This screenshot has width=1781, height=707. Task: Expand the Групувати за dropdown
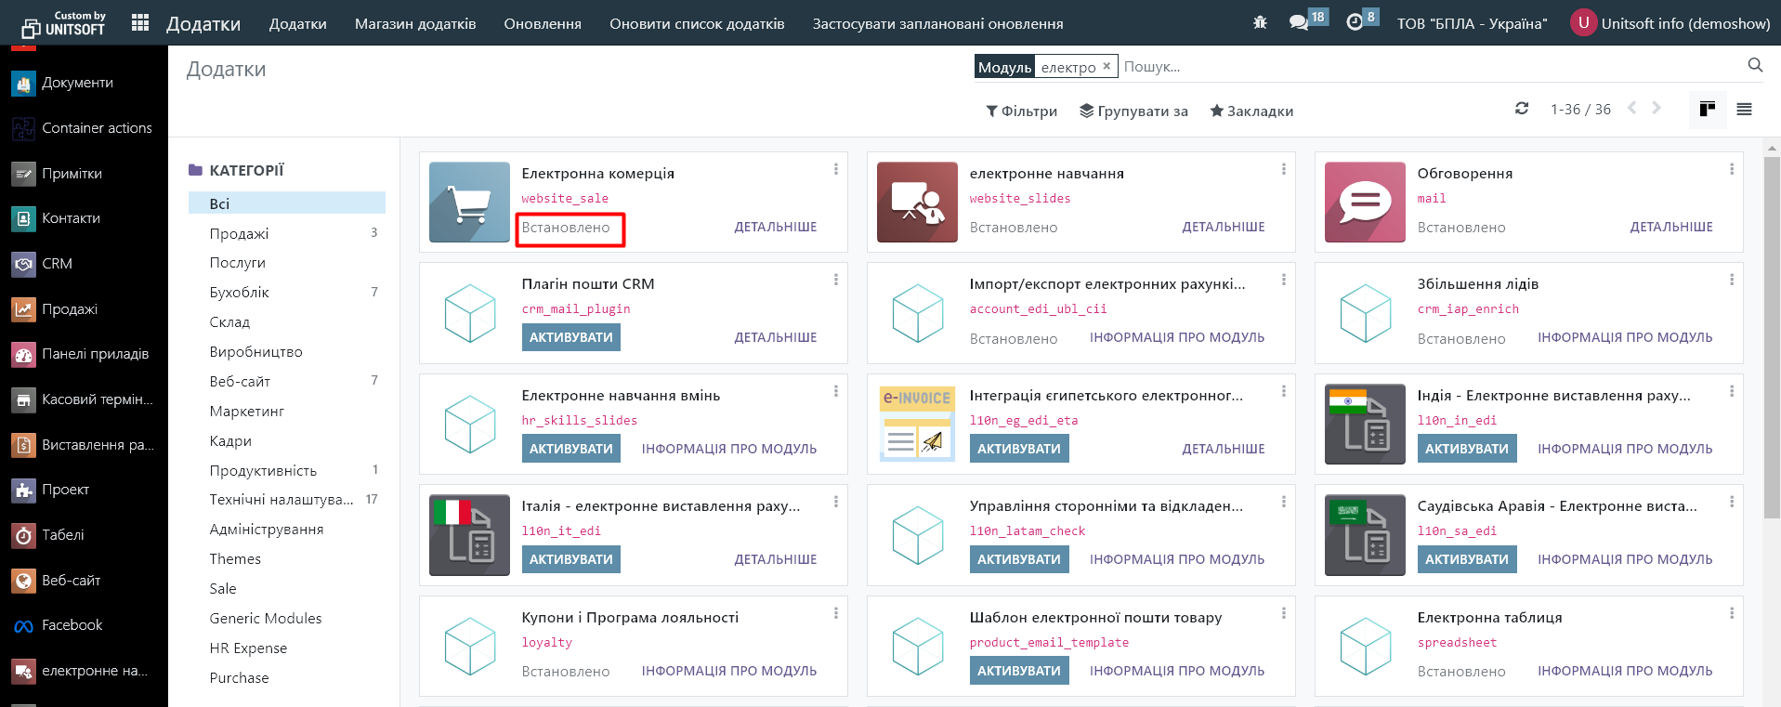1133,111
